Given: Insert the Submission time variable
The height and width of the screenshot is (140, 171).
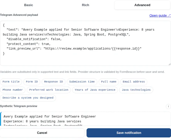Looking at the screenshot, I should point(82,81).
